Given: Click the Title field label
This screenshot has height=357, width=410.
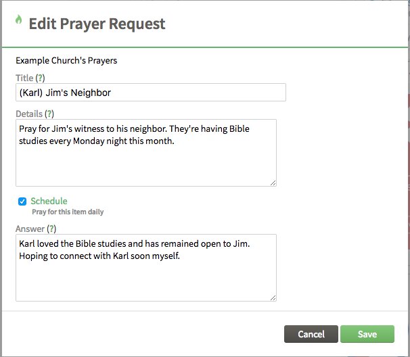Looking at the screenshot, I should point(24,78).
